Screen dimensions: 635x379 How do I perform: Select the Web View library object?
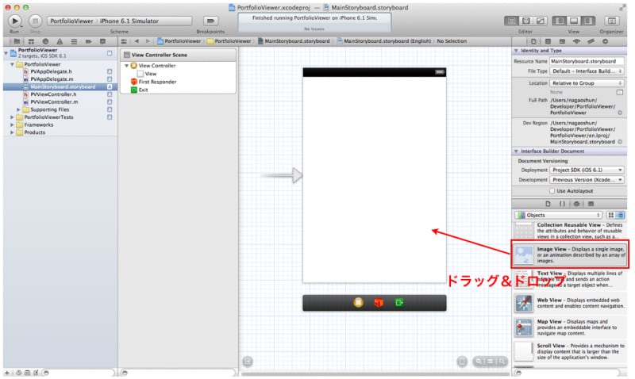coord(570,304)
